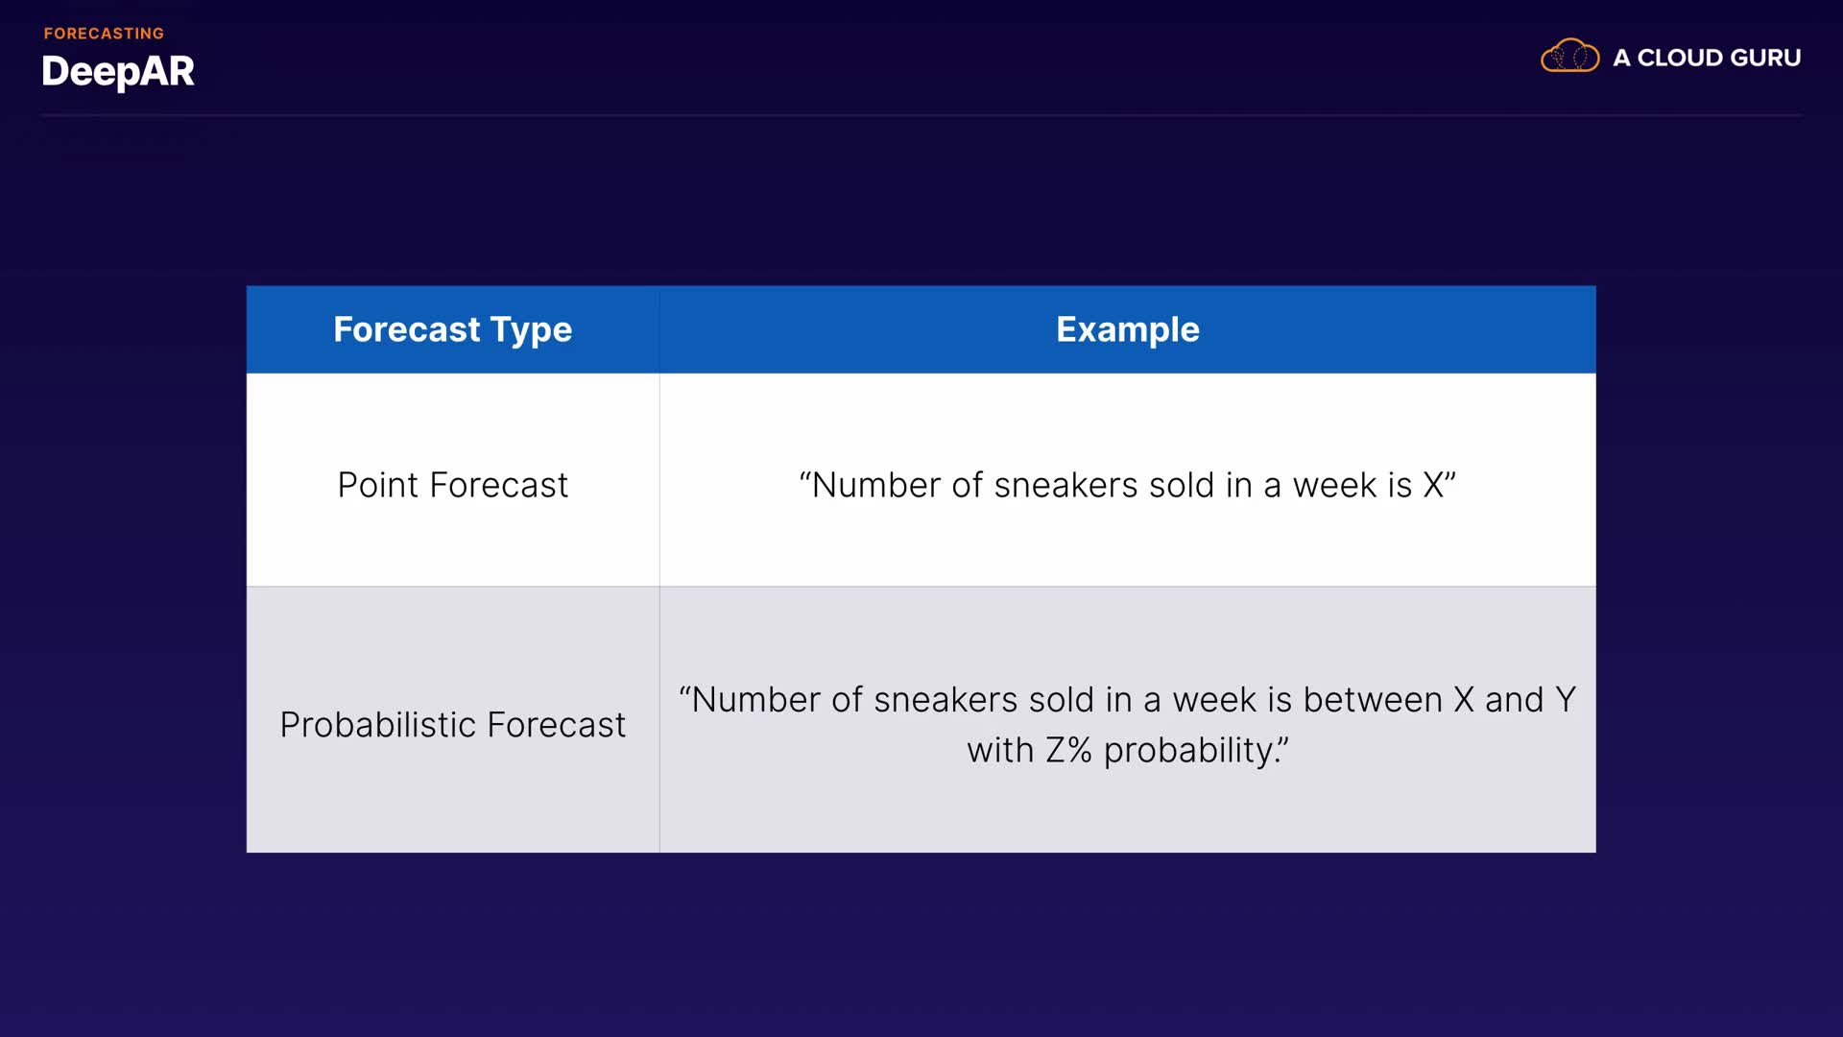Image resolution: width=1843 pixels, height=1037 pixels.
Task: Select the Point Forecast table cell
Action: [x=452, y=485]
